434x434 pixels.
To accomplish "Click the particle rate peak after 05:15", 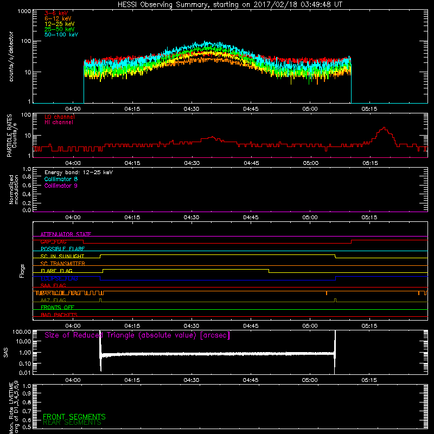I will [x=384, y=128].
